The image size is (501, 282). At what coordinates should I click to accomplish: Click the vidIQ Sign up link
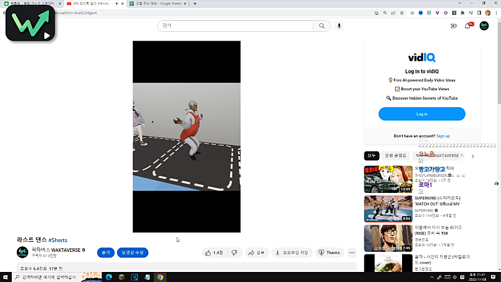pos(443,136)
